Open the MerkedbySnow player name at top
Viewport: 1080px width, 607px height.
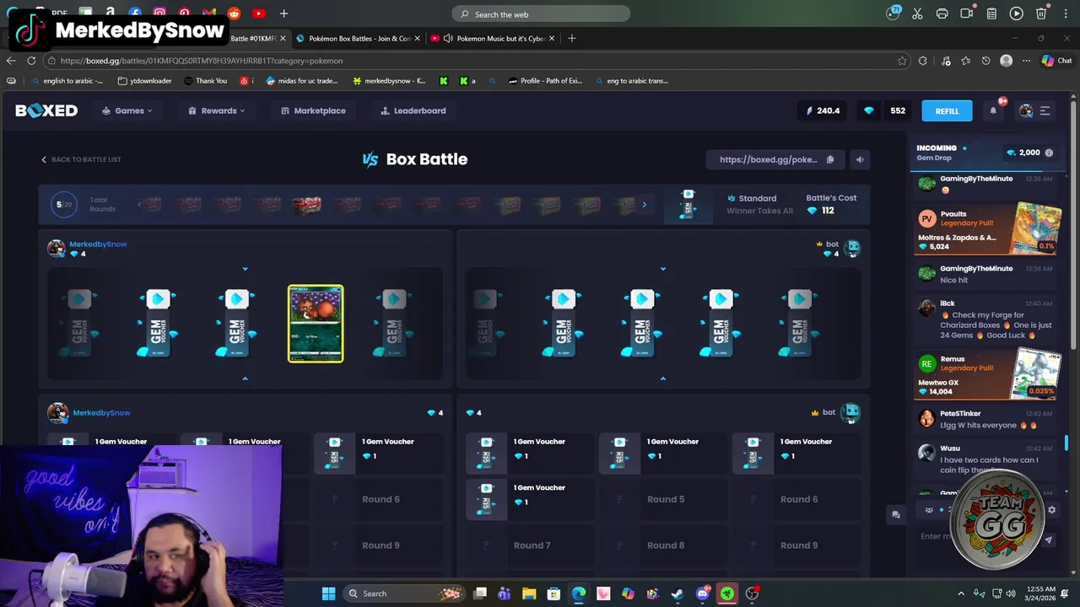tap(98, 244)
